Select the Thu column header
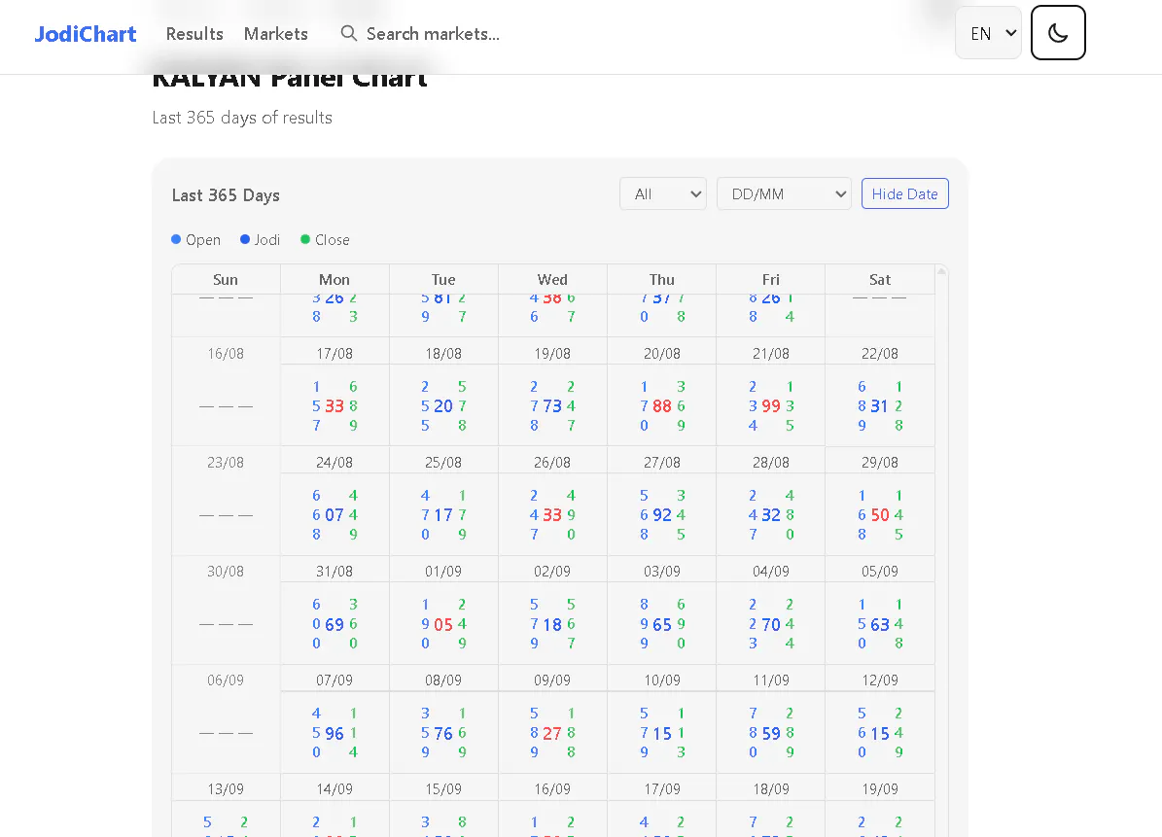1162x837 pixels. click(662, 280)
